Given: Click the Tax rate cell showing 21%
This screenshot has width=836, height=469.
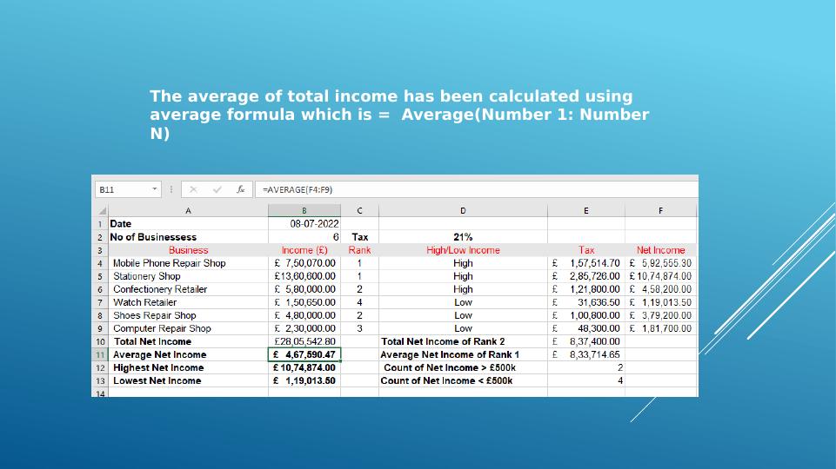Looking at the screenshot, I should (463, 237).
